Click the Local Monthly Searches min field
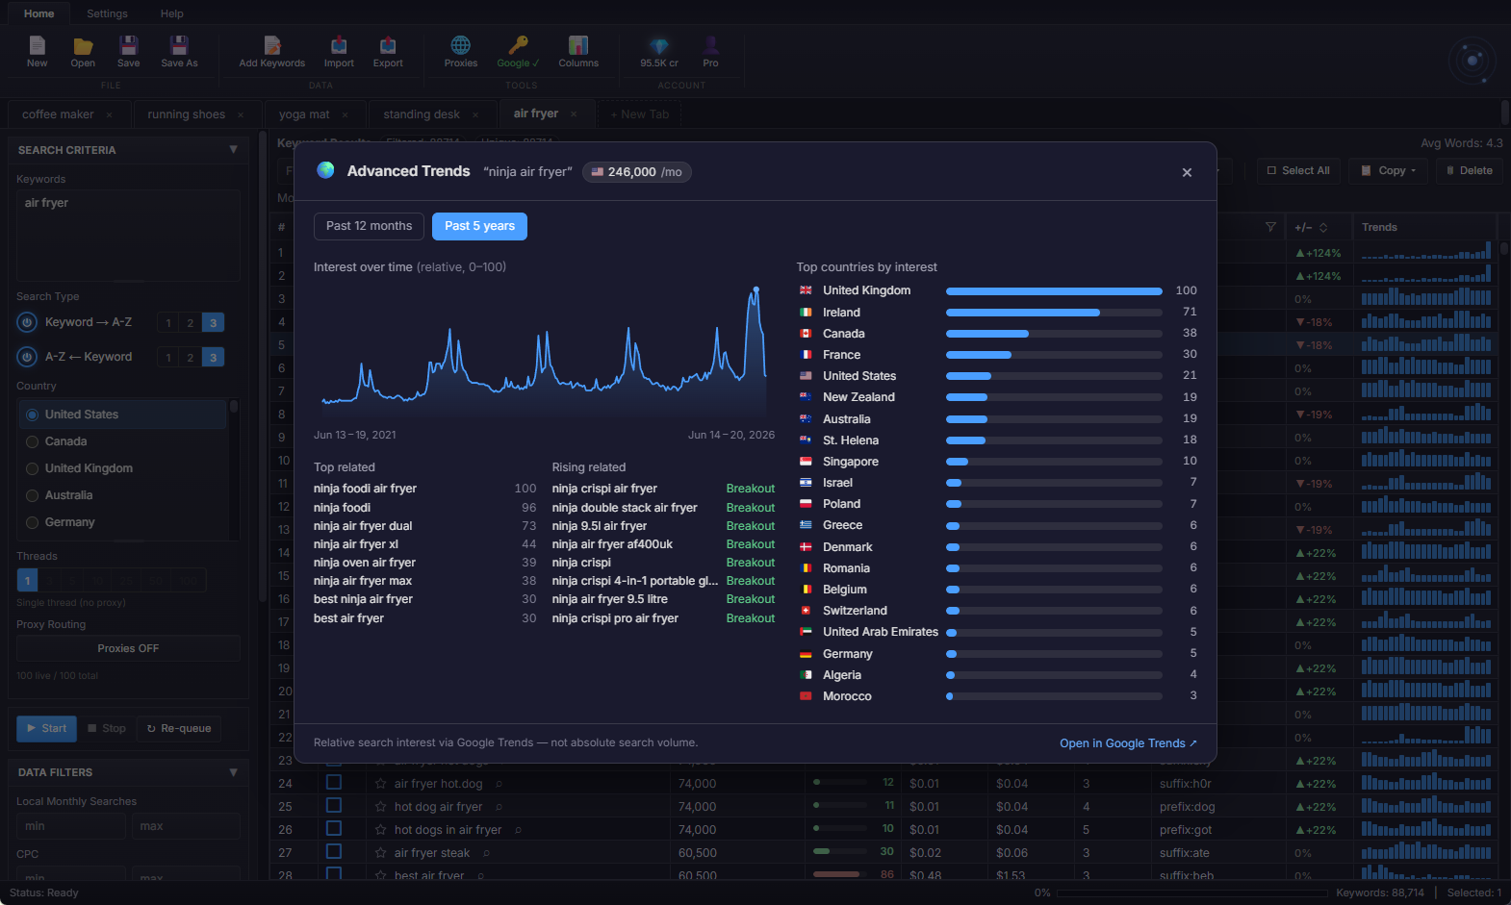 [x=70, y=826]
